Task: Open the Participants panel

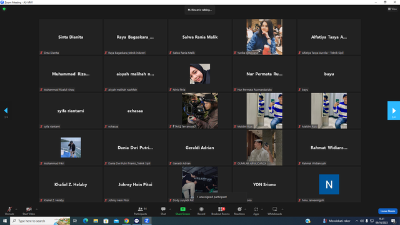Action: (x=140, y=211)
